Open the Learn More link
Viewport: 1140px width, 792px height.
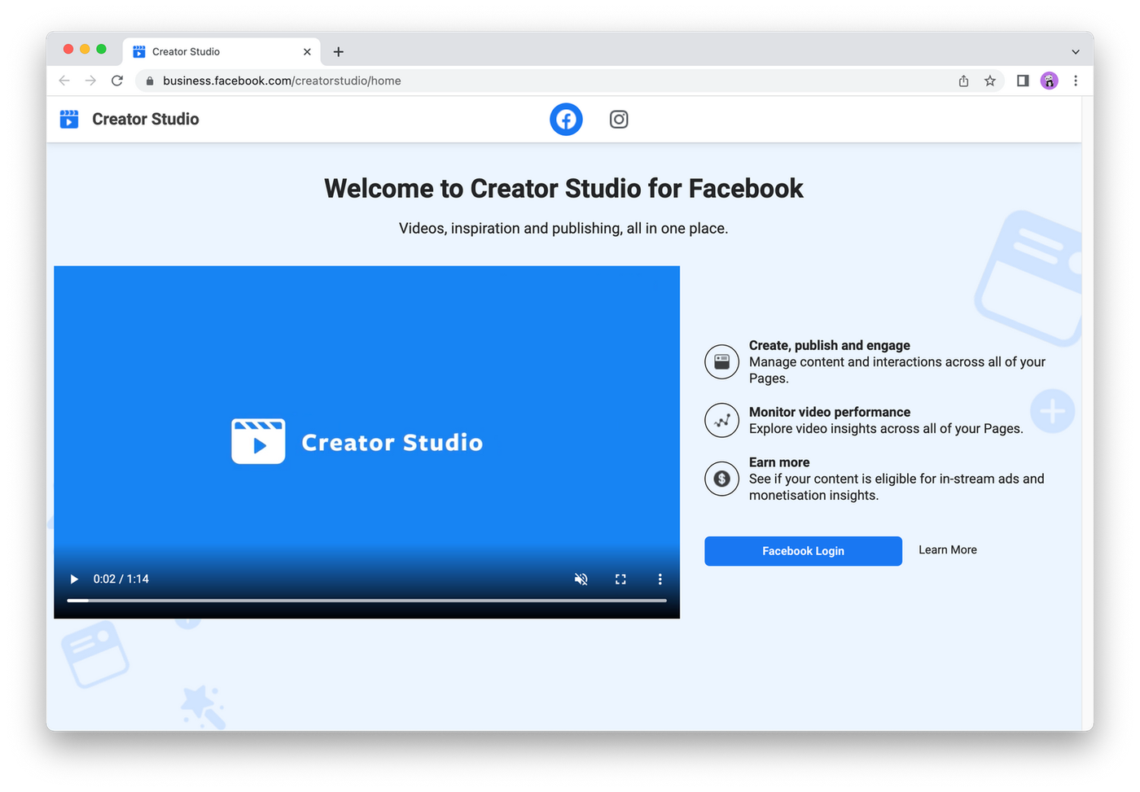point(947,549)
